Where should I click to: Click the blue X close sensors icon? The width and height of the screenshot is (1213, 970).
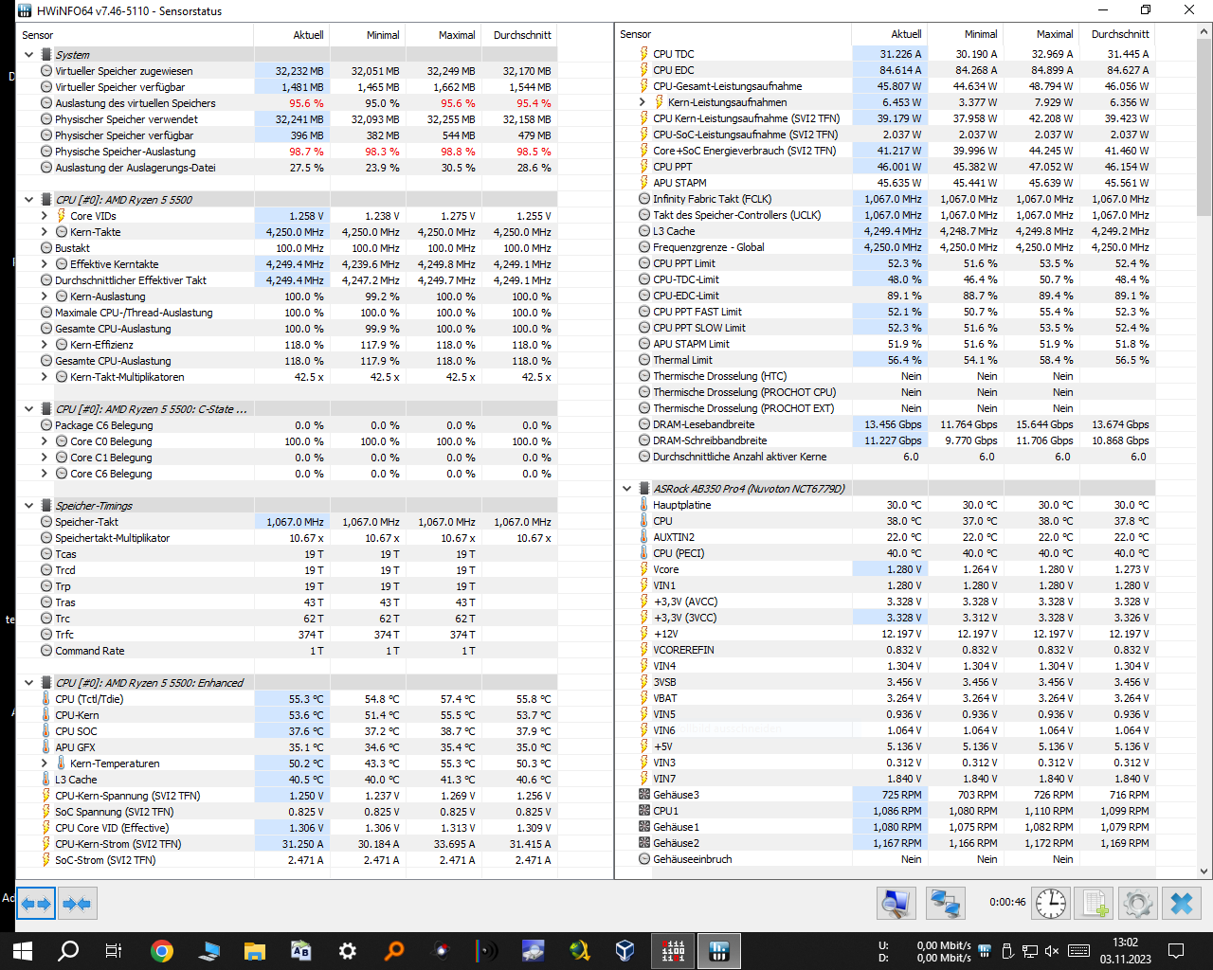[1182, 904]
